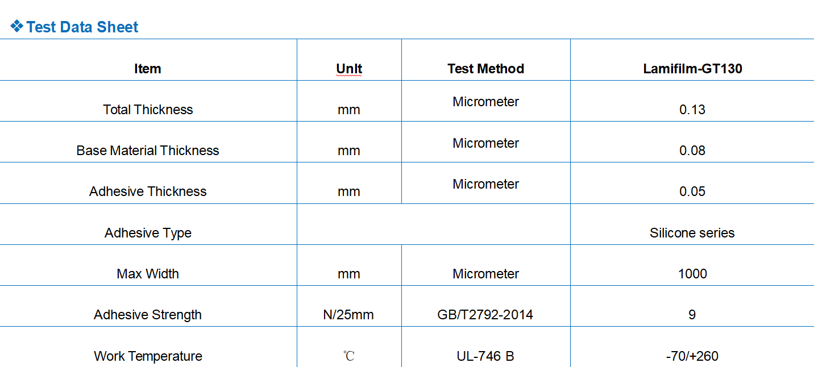
Task: Click the N/25mm unit cell
Action: pos(348,315)
